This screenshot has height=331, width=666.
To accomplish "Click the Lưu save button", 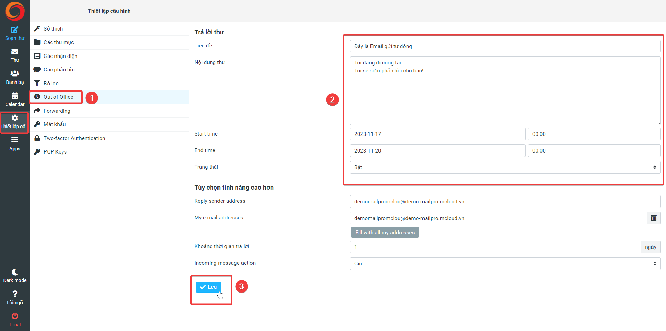I will click(208, 287).
